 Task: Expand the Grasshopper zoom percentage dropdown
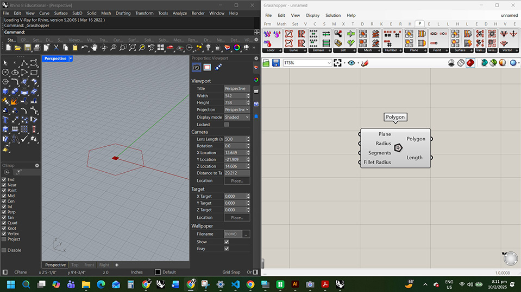coord(329,63)
